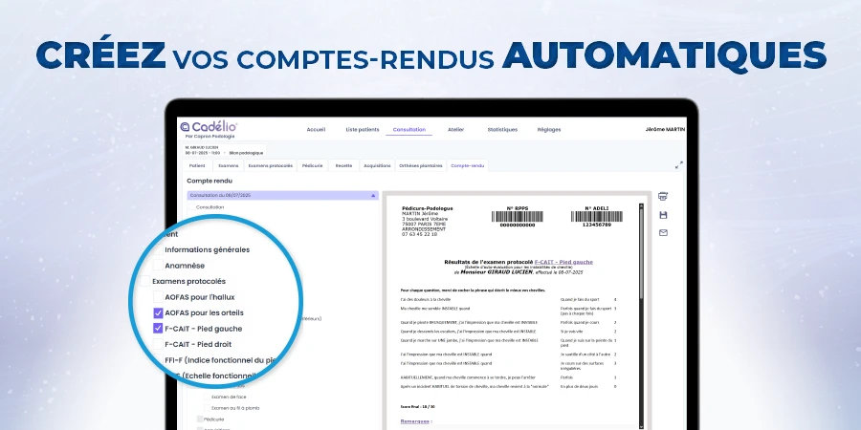Click the N° RPPS barcode in the report
This screenshot has width=861, height=430.
518,217
